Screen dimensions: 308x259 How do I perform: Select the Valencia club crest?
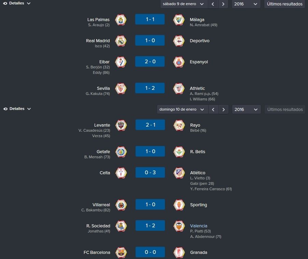(179, 226)
